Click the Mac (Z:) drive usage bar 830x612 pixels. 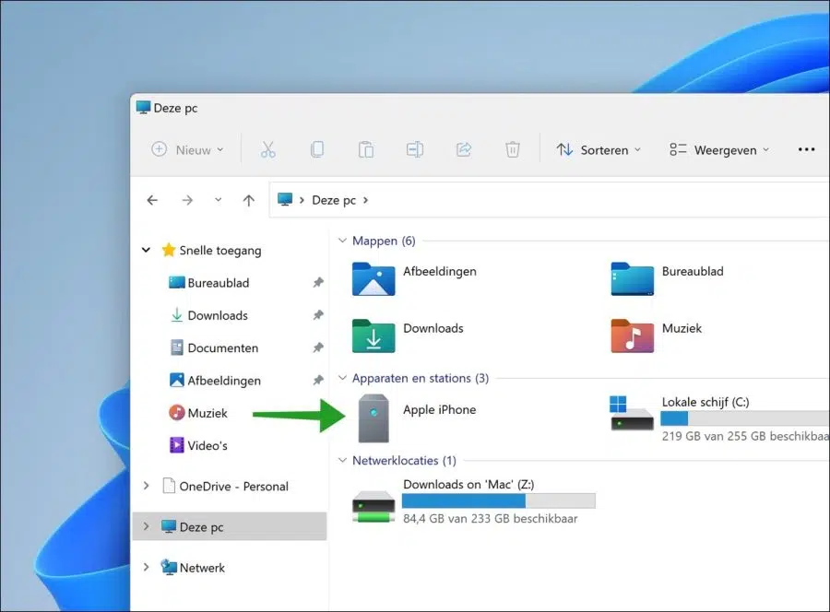[x=499, y=500]
